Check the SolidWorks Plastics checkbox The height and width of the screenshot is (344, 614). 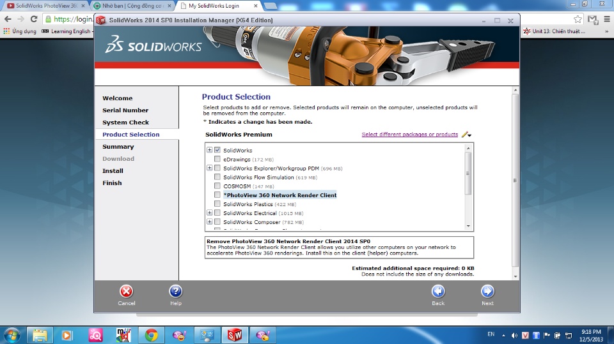[217, 204]
